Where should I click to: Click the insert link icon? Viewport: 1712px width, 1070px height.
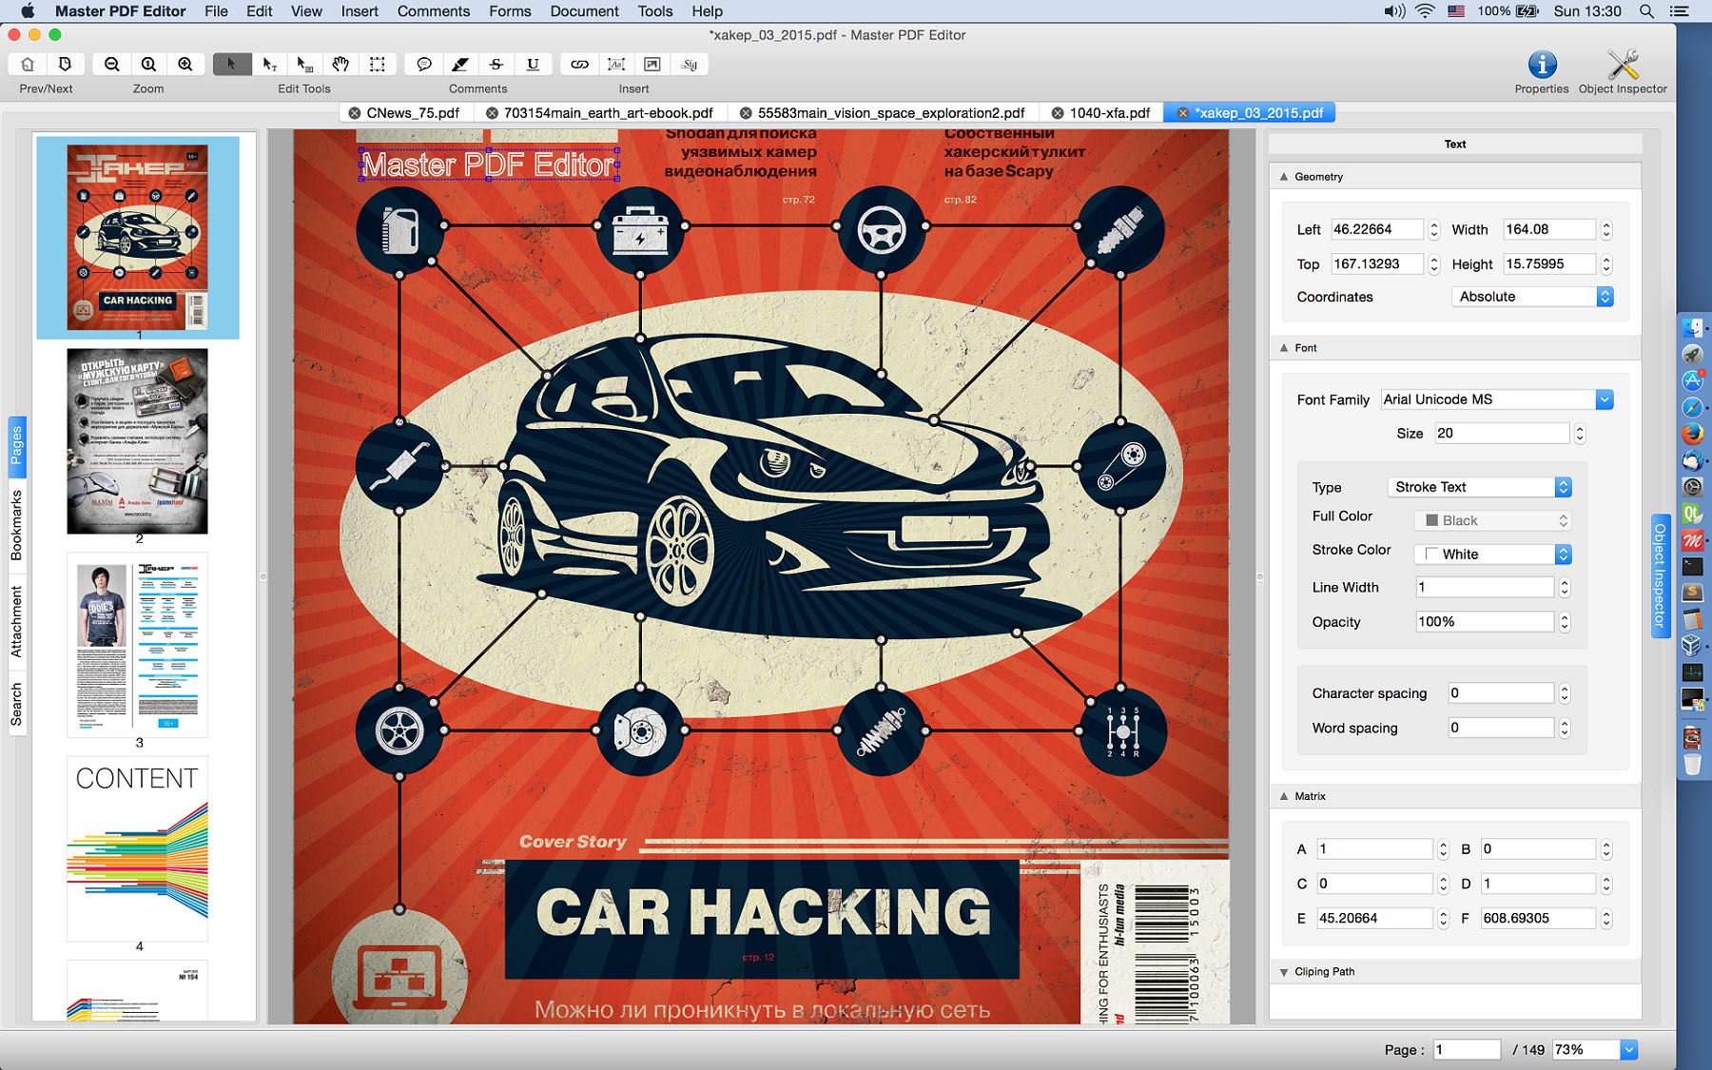(579, 64)
